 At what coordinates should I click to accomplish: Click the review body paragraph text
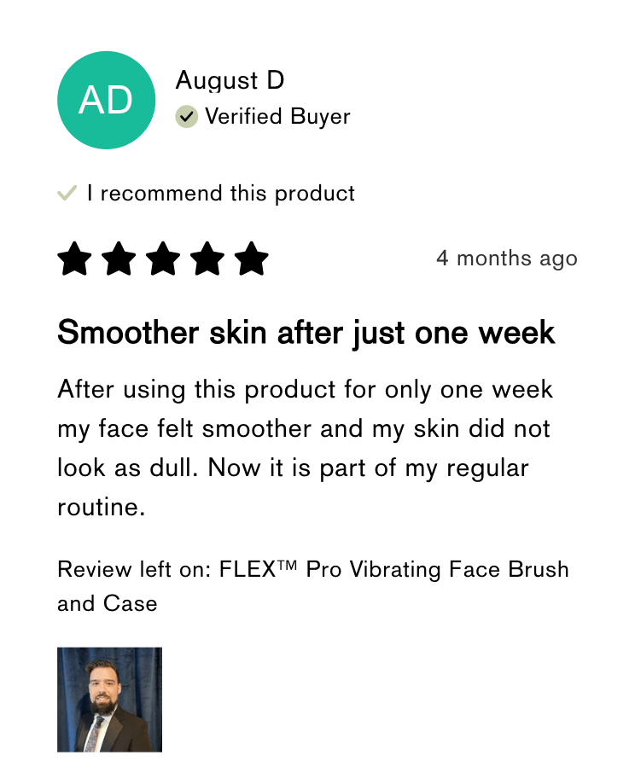click(306, 448)
